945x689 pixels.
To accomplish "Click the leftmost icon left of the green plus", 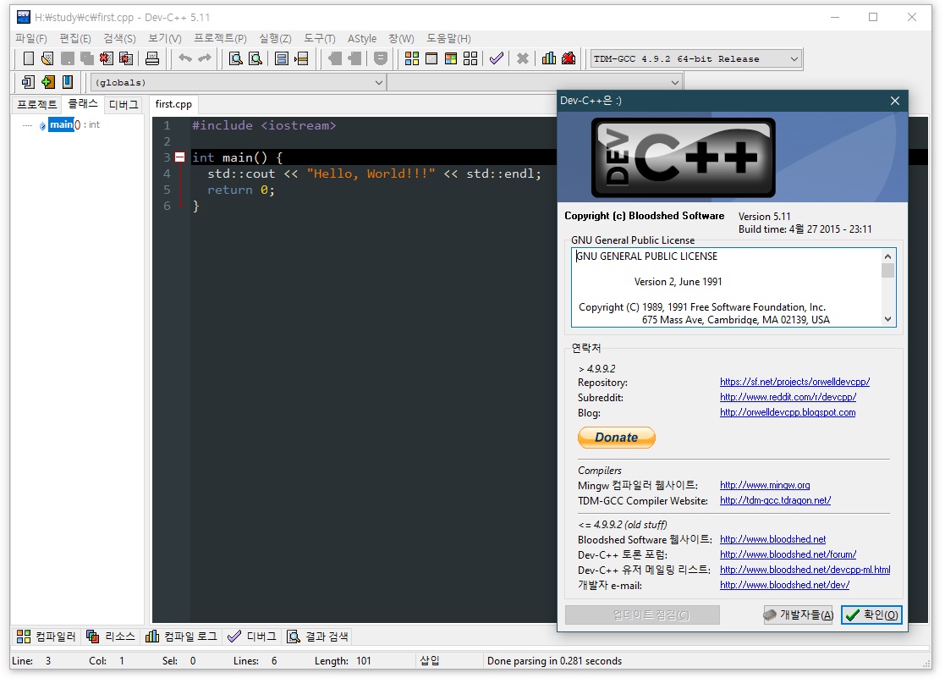I will pyautogui.click(x=28, y=82).
